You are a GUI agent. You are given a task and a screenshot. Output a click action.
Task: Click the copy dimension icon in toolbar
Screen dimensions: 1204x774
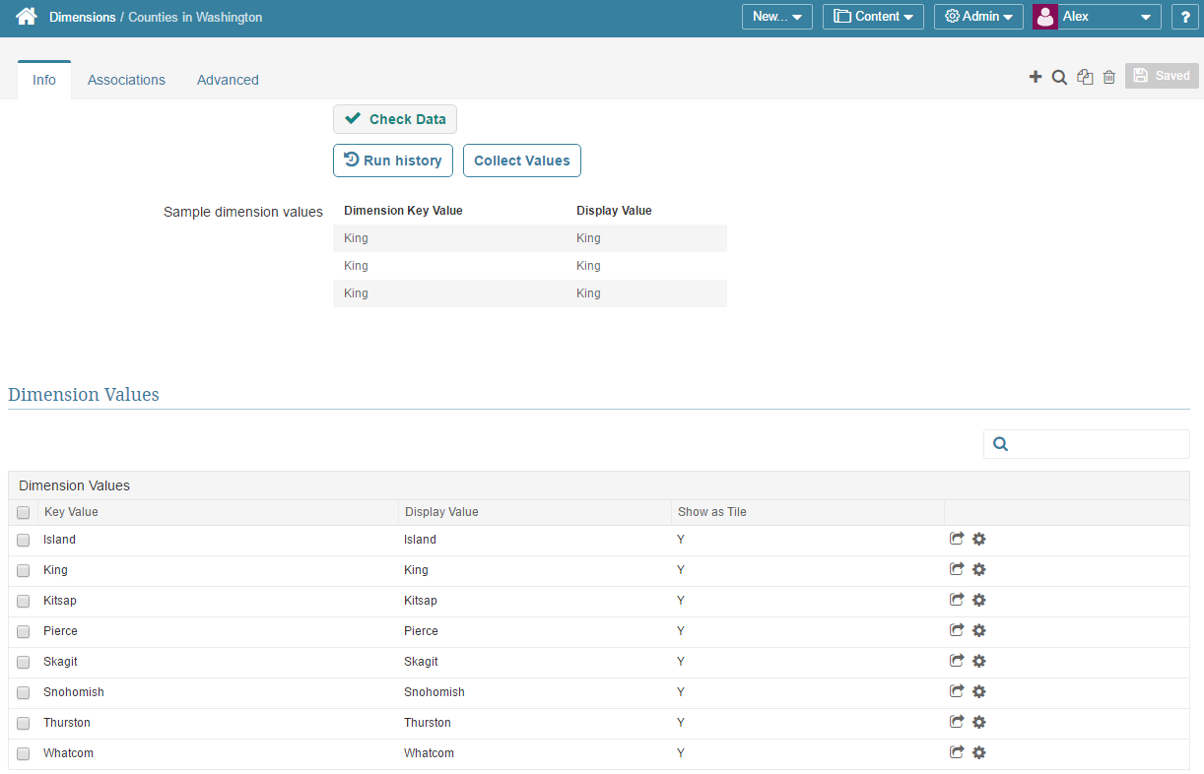[1085, 76]
